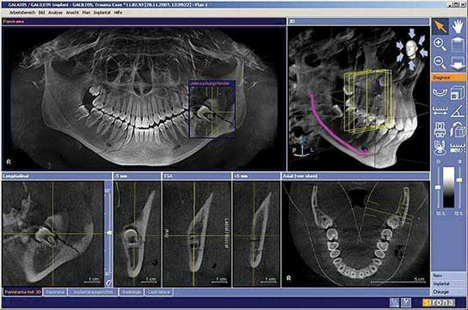Click the zoom out magnifier icon
This screenshot has height=310, width=468.
tap(440, 63)
